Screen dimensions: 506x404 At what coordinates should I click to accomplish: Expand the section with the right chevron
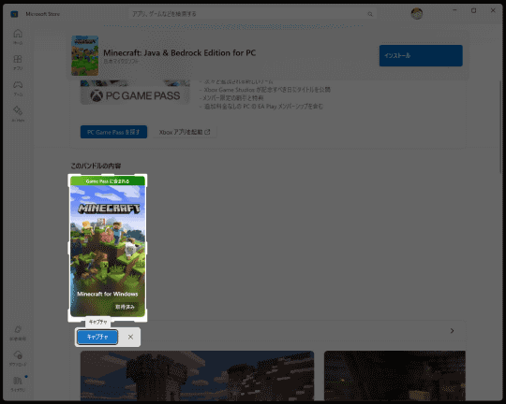tap(452, 331)
